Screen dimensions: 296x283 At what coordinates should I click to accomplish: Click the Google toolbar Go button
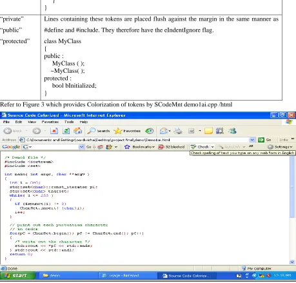[88, 147]
